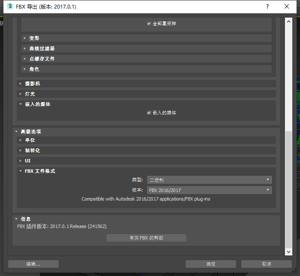Click the 有关 FBX 的帮助 button

pyautogui.click(x=146, y=238)
